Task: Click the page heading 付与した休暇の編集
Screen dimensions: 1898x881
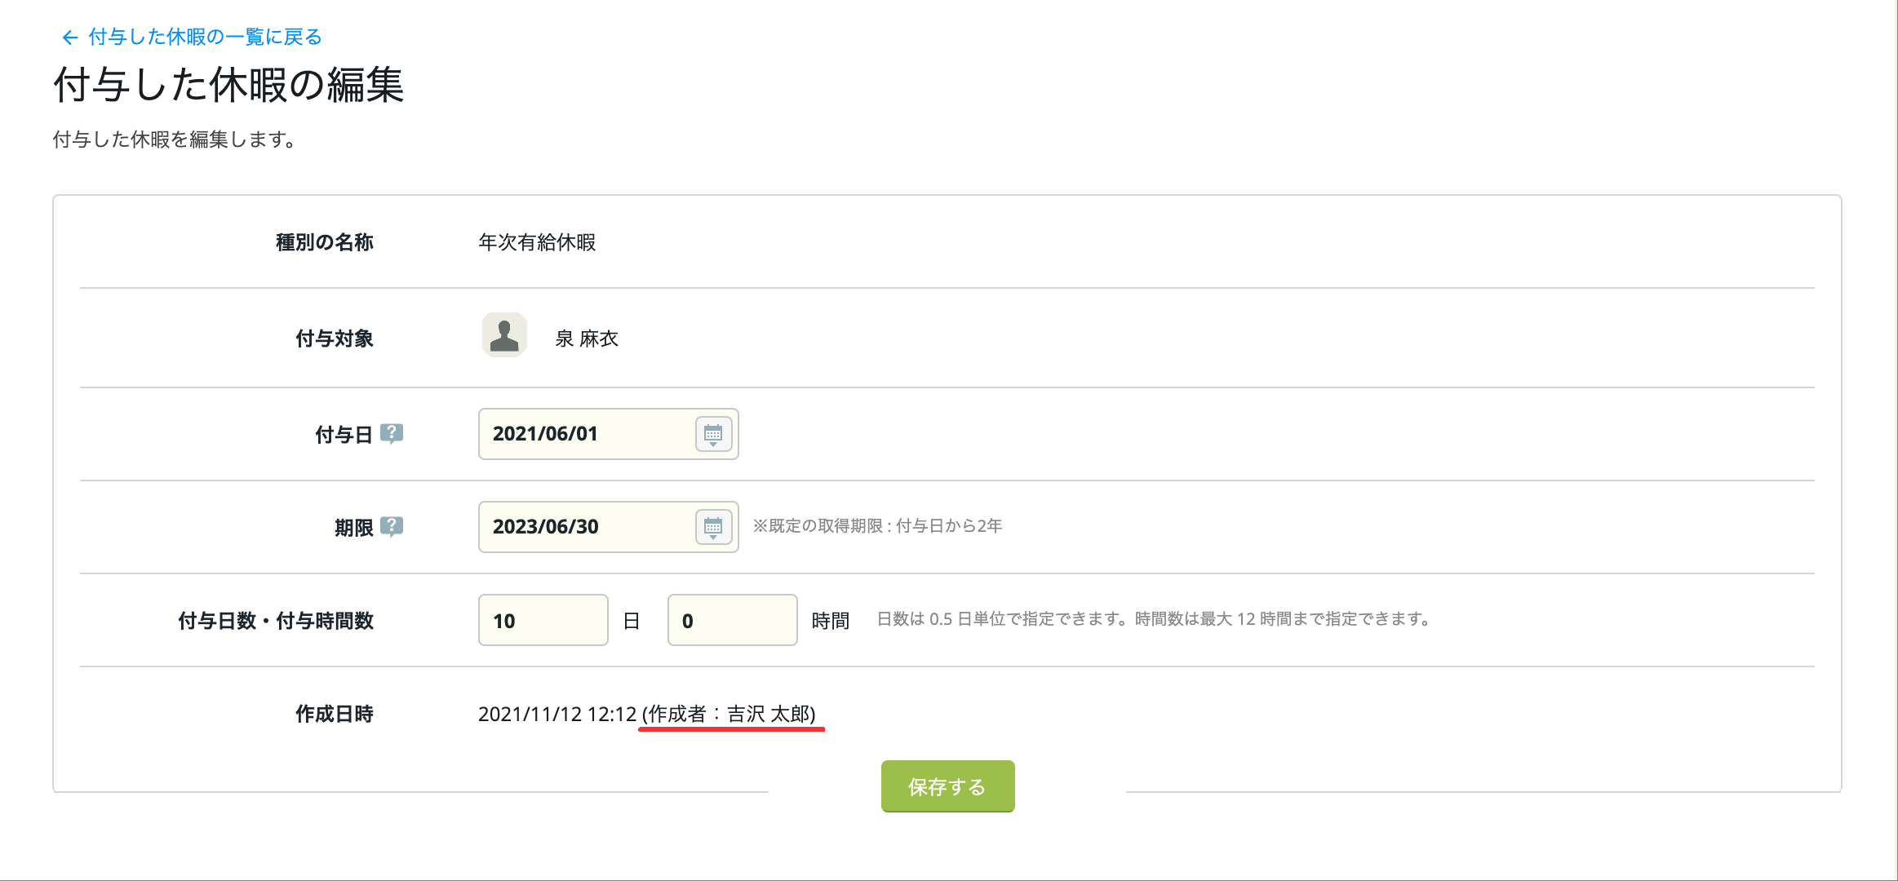Action: click(x=228, y=85)
